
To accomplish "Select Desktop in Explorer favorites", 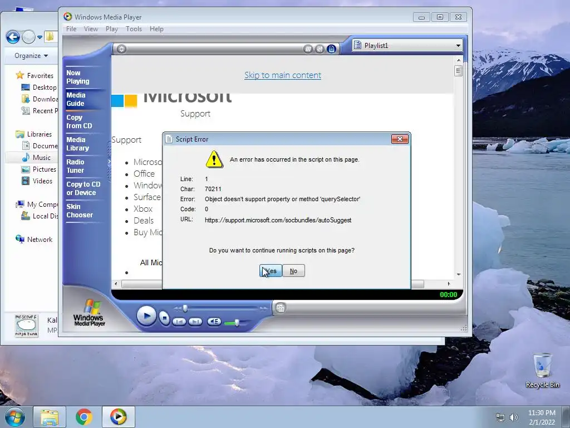I will 39,87.
